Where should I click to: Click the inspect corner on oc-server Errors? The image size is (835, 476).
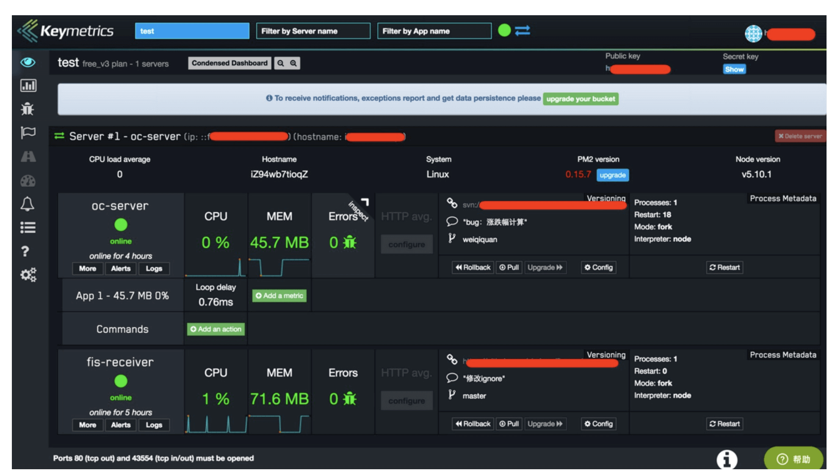coord(361,208)
